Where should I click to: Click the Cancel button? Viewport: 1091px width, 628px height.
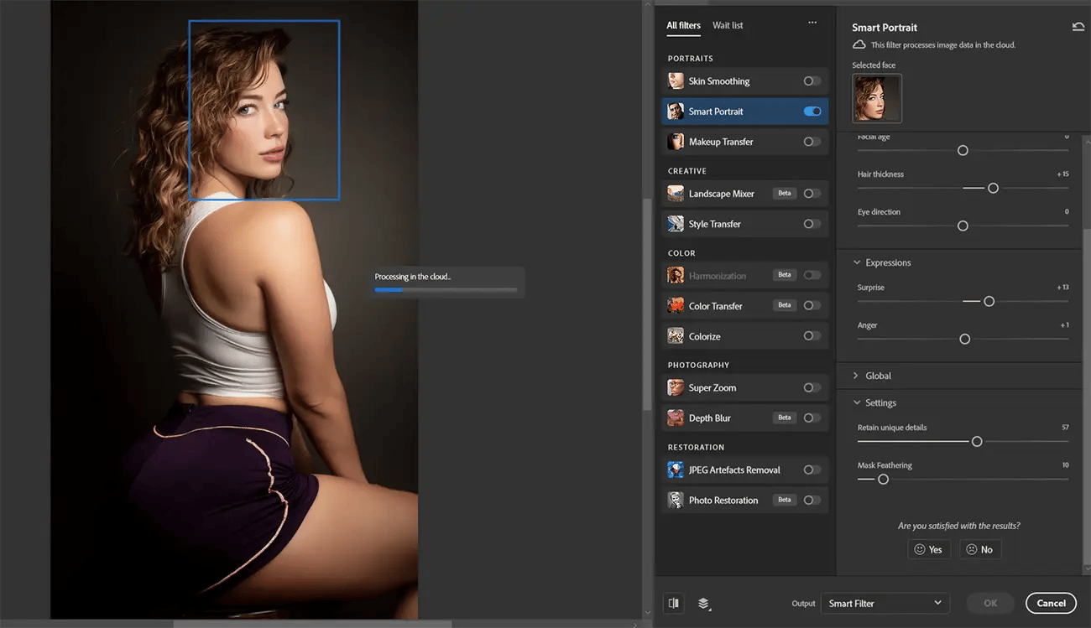[x=1051, y=603]
